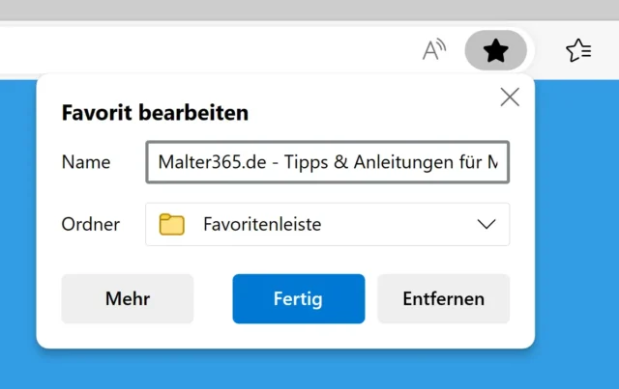The image size is (619, 389).
Task: Click the yellow folder icon beside Favoritenleiste
Action: (171, 225)
